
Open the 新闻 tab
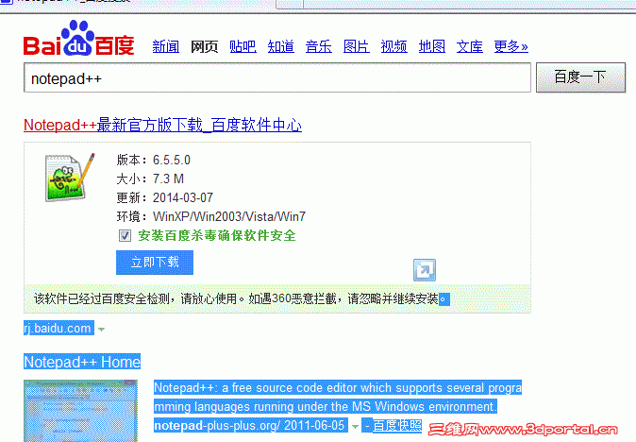click(165, 46)
